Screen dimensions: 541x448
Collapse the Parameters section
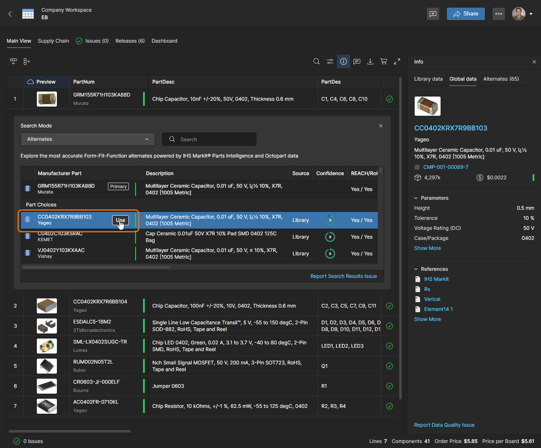416,198
